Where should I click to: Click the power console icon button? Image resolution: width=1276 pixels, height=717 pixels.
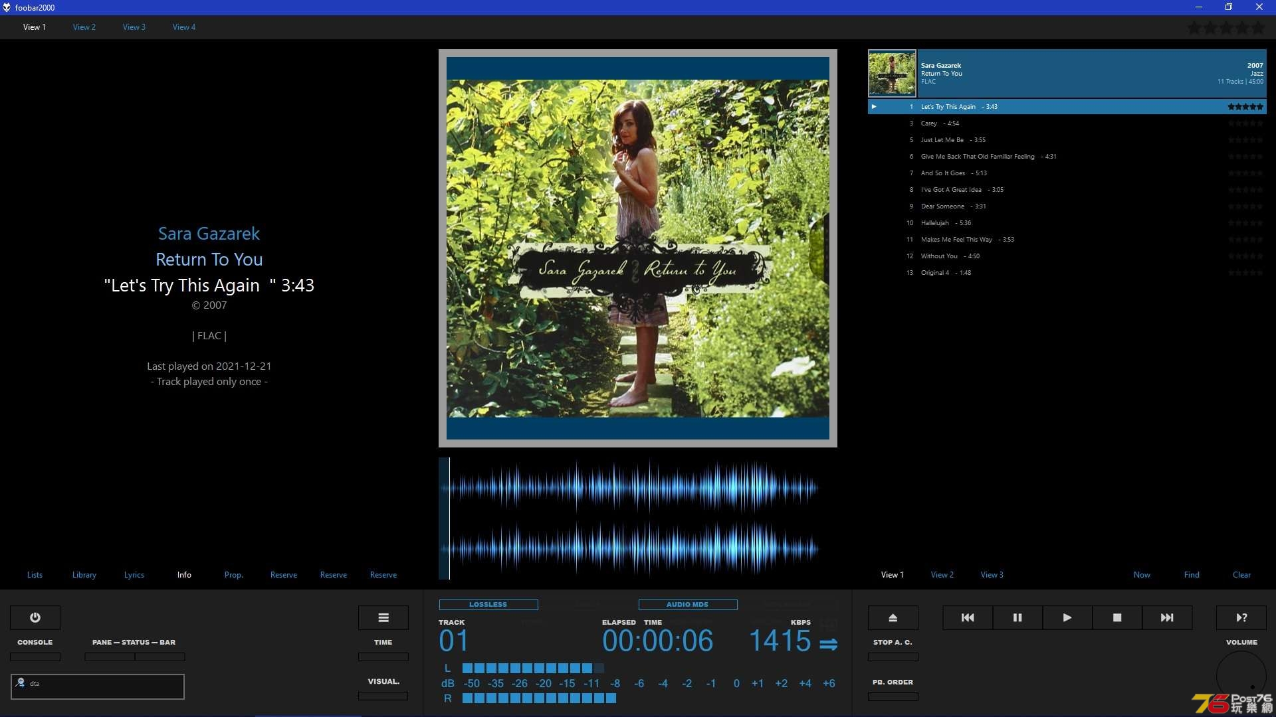click(x=35, y=617)
